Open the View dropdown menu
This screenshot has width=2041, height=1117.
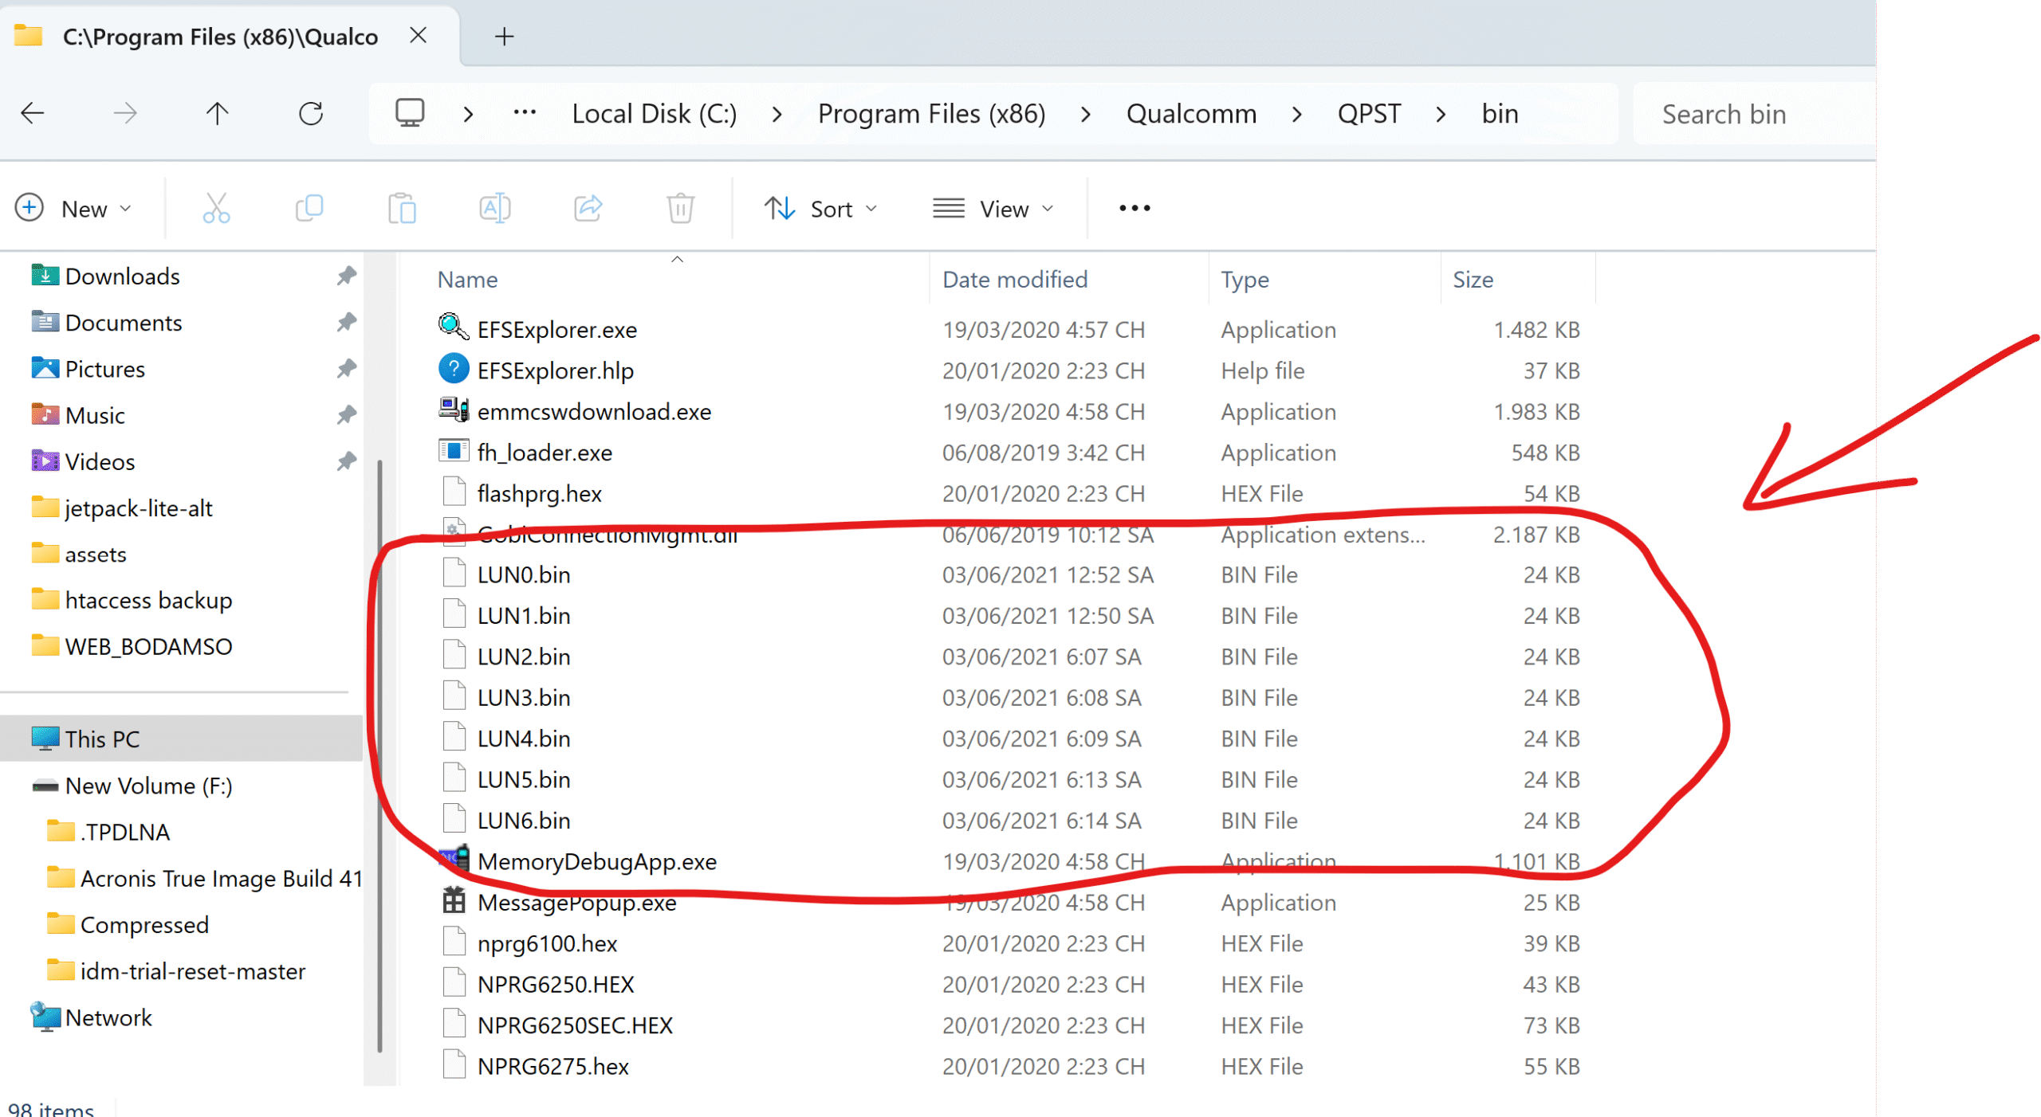(x=993, y=209)
